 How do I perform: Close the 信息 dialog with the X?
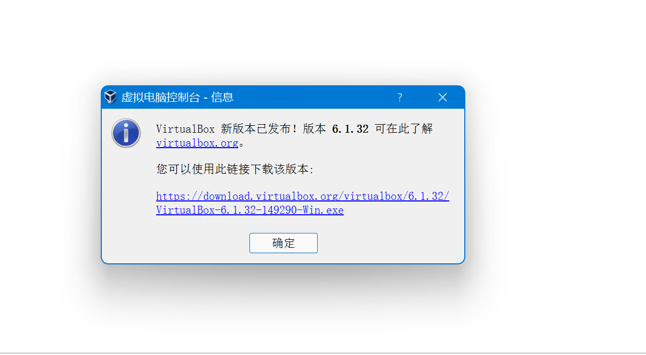442,97
